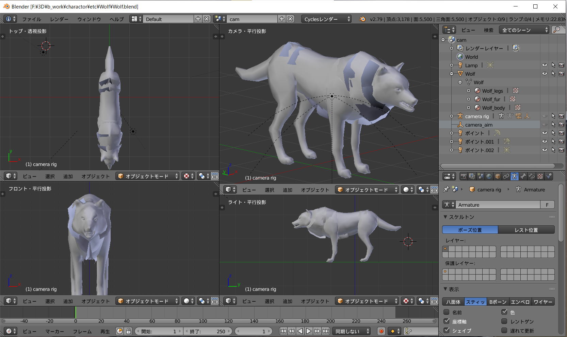Hide the Wolf object using eye icon

[x=545, y=74]
